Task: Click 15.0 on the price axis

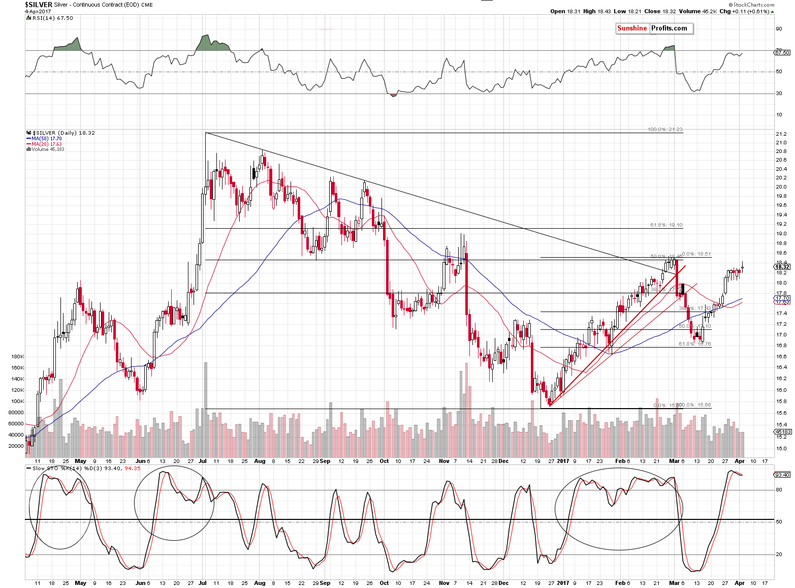Action: 782,449
